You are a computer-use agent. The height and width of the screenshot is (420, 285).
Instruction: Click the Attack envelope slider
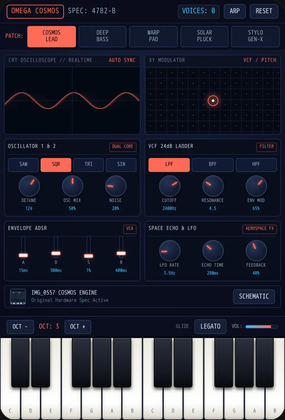pyautogui.click(x=23, y=247)
